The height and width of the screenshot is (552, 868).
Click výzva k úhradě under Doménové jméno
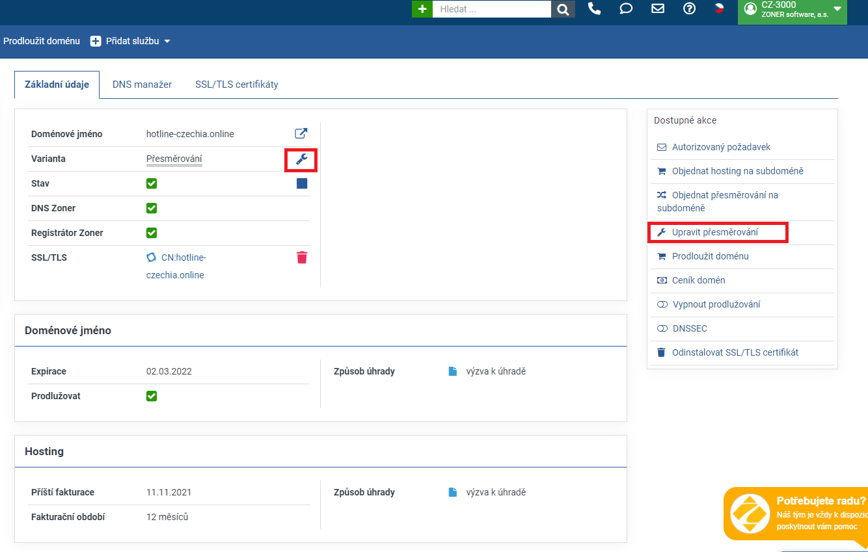point(496,371)
